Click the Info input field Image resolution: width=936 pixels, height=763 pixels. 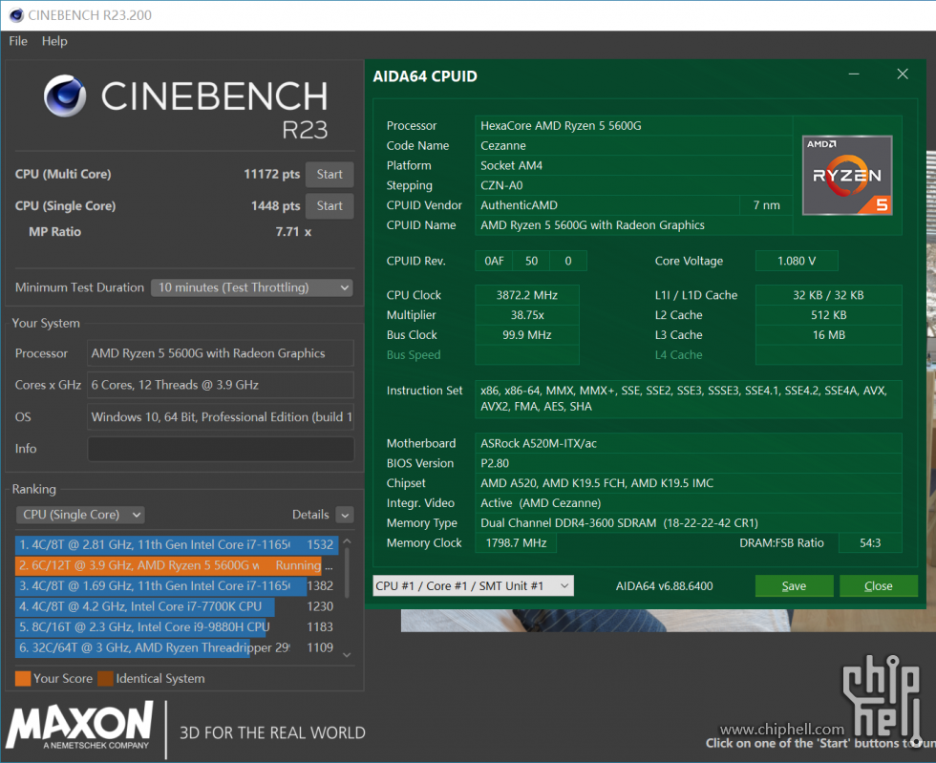(221, 449)
